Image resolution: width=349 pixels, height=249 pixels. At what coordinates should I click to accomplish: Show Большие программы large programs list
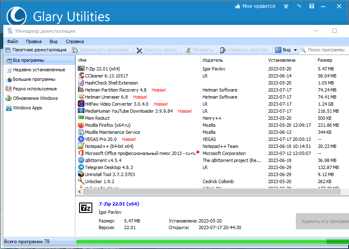coord(31,79)
